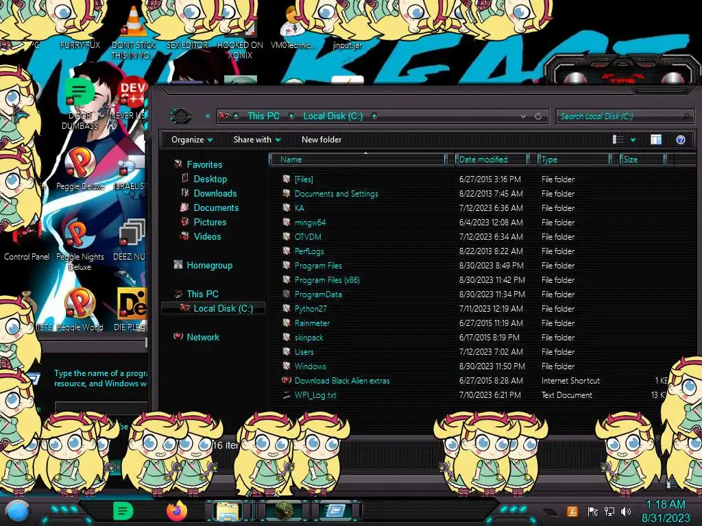Sort by Name column header
This screenshot has width=702, height=526.
(357, 159)
